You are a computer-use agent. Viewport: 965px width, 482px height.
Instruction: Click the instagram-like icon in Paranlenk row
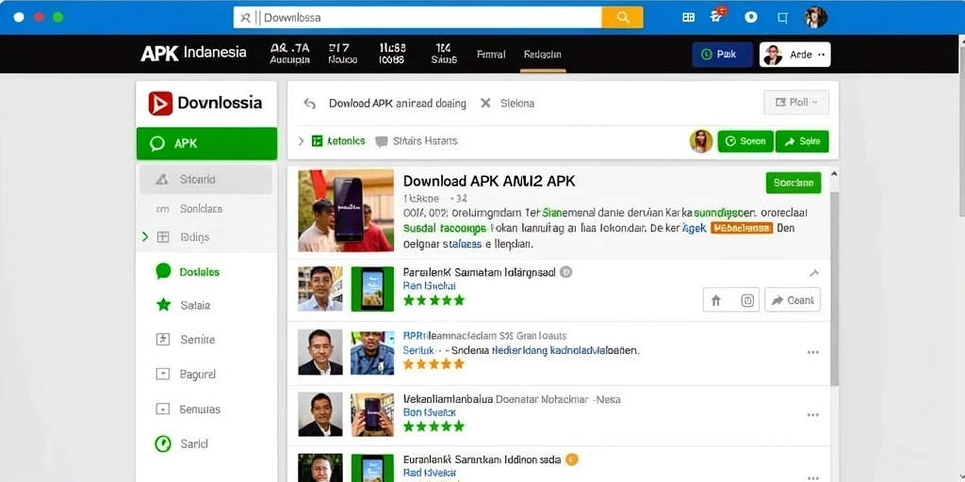(747, 300)
